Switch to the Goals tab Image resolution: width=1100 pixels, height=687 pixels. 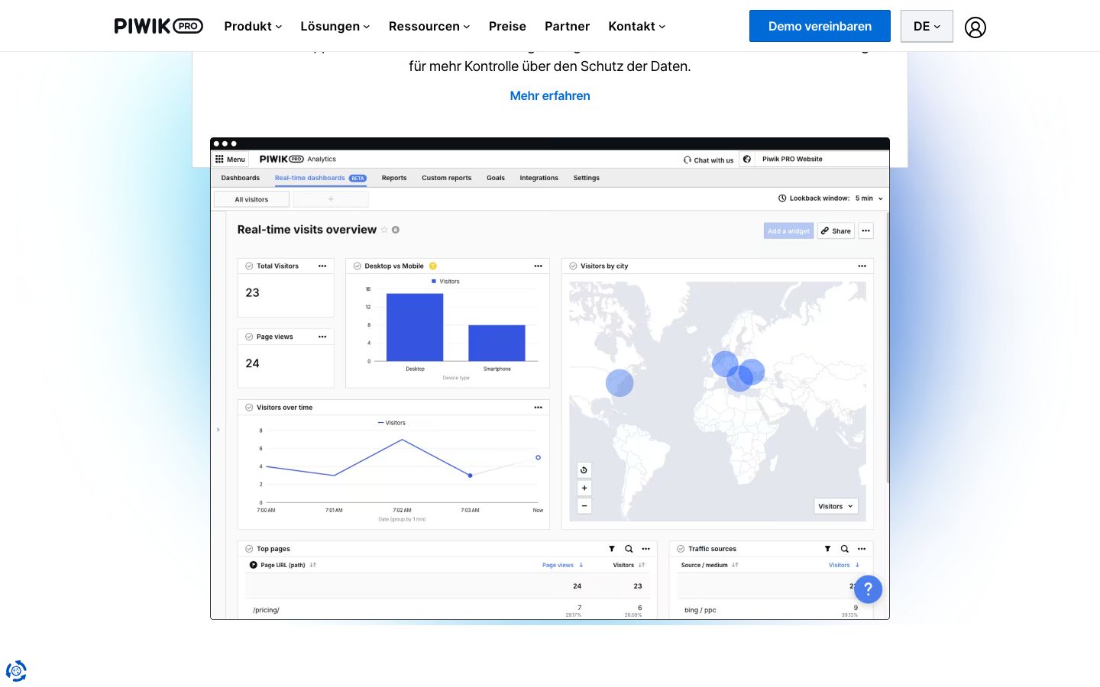coord(496,178)
